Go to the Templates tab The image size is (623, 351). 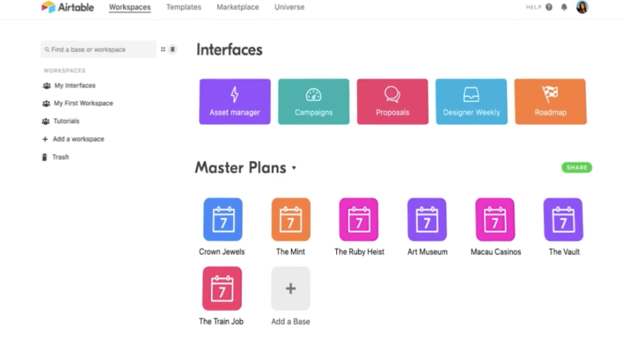pyautogui.click(x=183, y=7)
